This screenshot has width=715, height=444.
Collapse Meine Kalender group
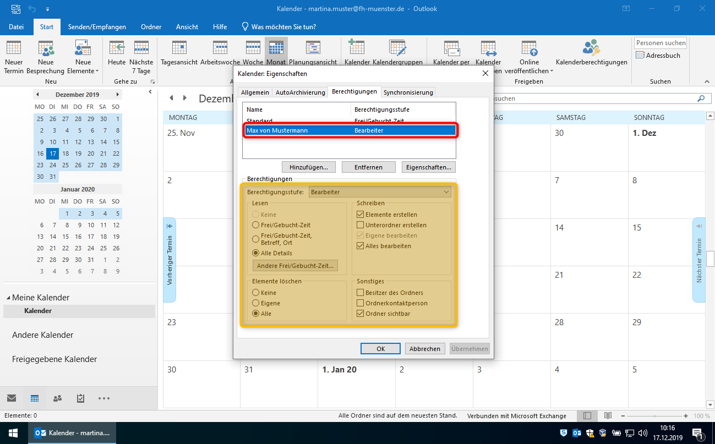tap(8, 298)
